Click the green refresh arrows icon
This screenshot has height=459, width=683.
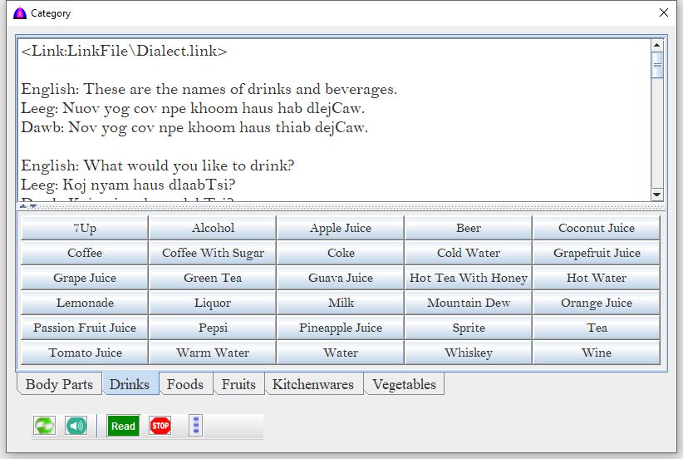(44, 426)
